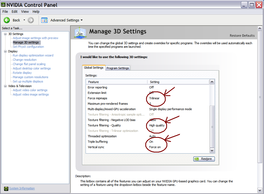Collapse the Video & Television tree node

point(5,86)
